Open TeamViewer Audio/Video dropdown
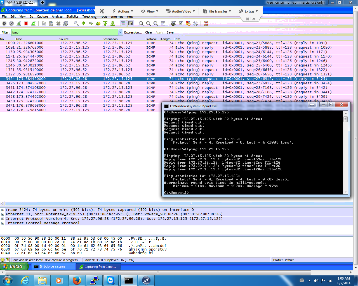 [x=180, y=11]
